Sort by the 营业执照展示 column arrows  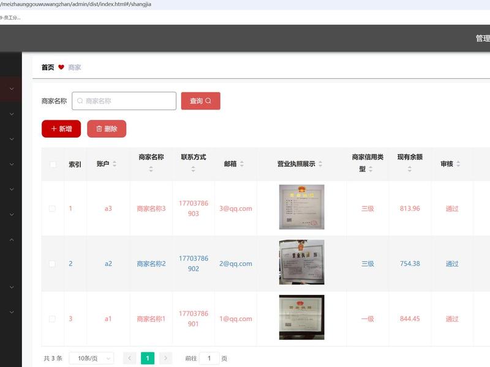pos(320,164)
